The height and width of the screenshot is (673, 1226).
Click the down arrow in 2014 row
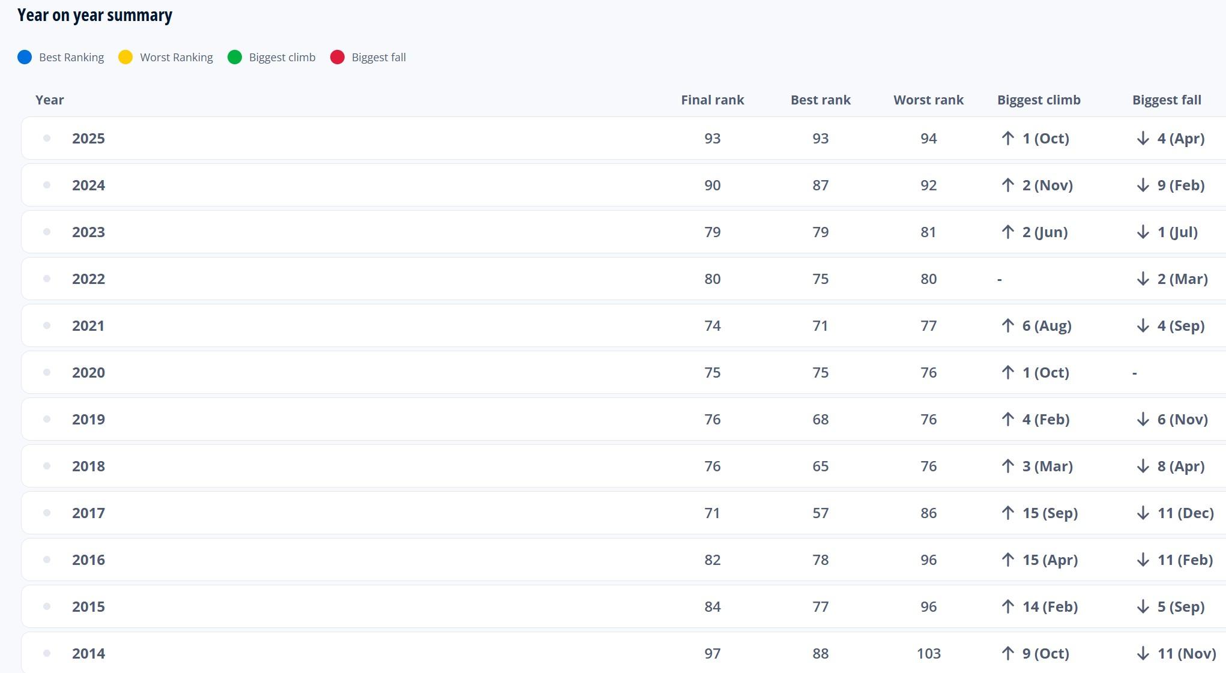pyautogui.click(x=1143, y=654)
